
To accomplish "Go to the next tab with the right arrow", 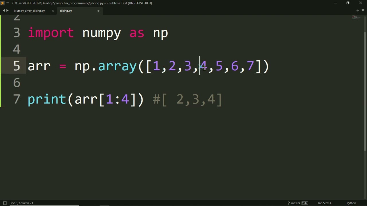I will coord(7,11).
